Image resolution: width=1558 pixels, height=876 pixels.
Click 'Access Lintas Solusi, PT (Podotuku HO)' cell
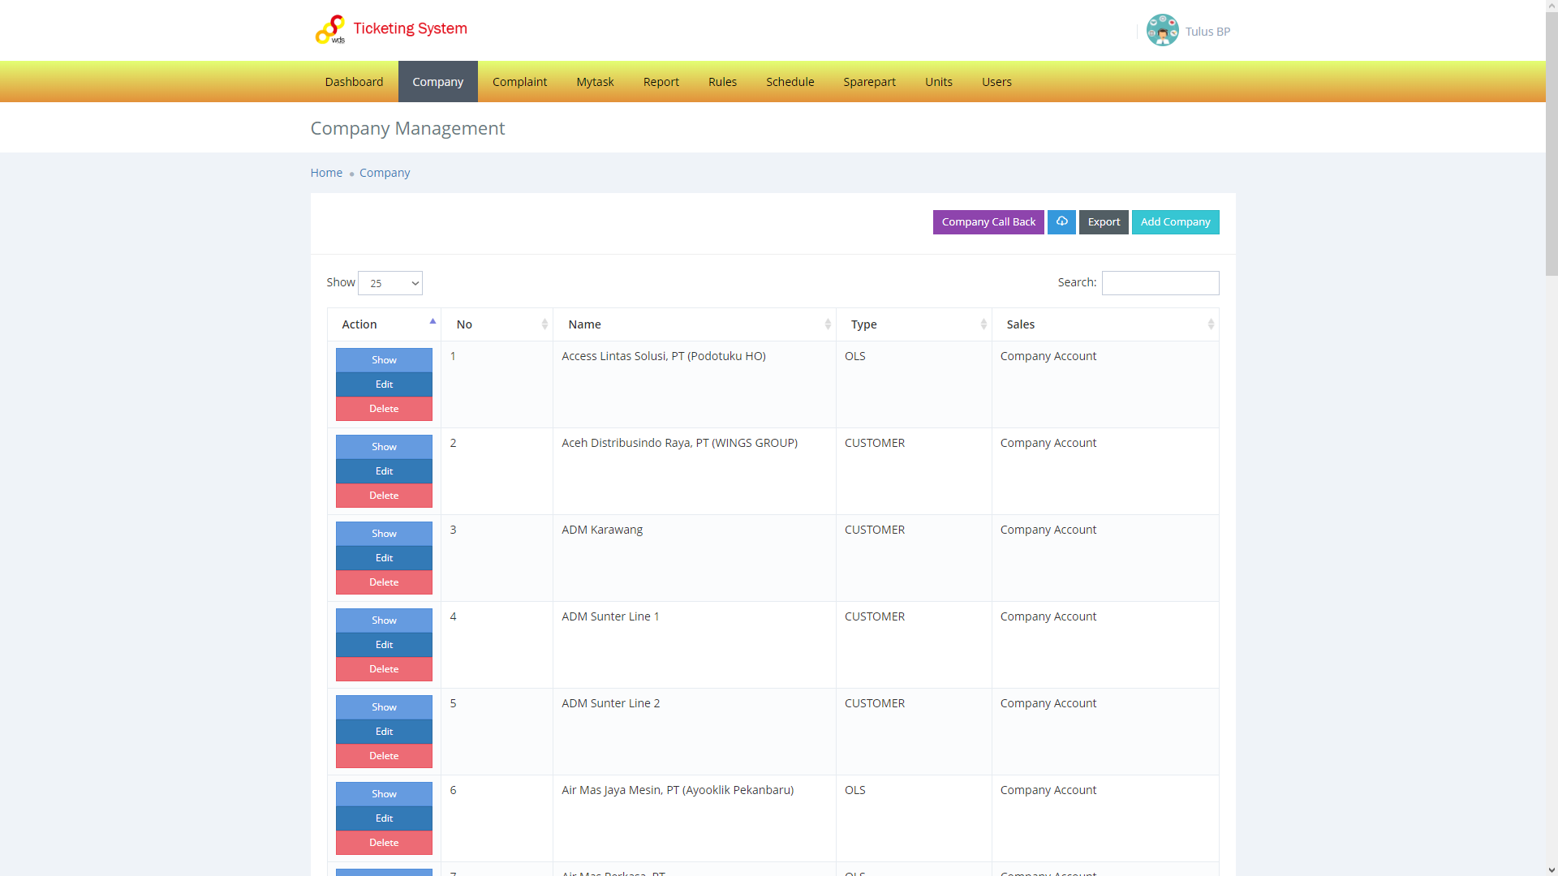tap(695, 384)
